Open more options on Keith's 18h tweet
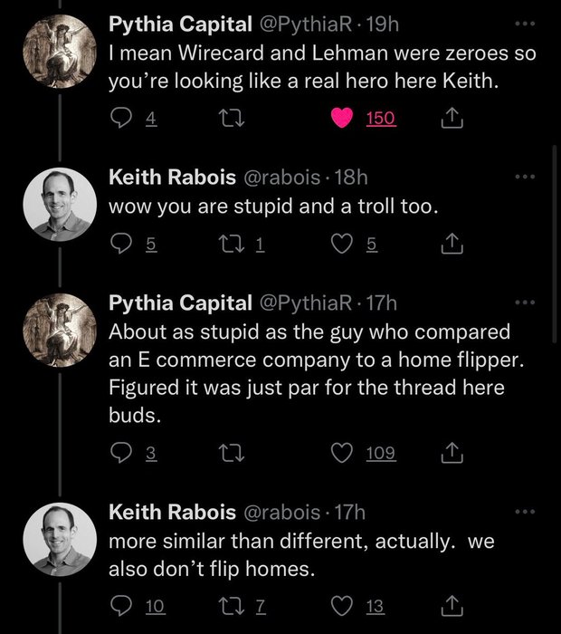 click(x=523, y=177)
